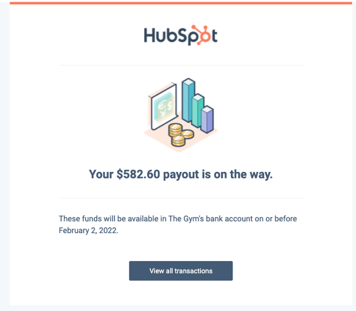Select the single flat coin beside the stack

point(187,134)
